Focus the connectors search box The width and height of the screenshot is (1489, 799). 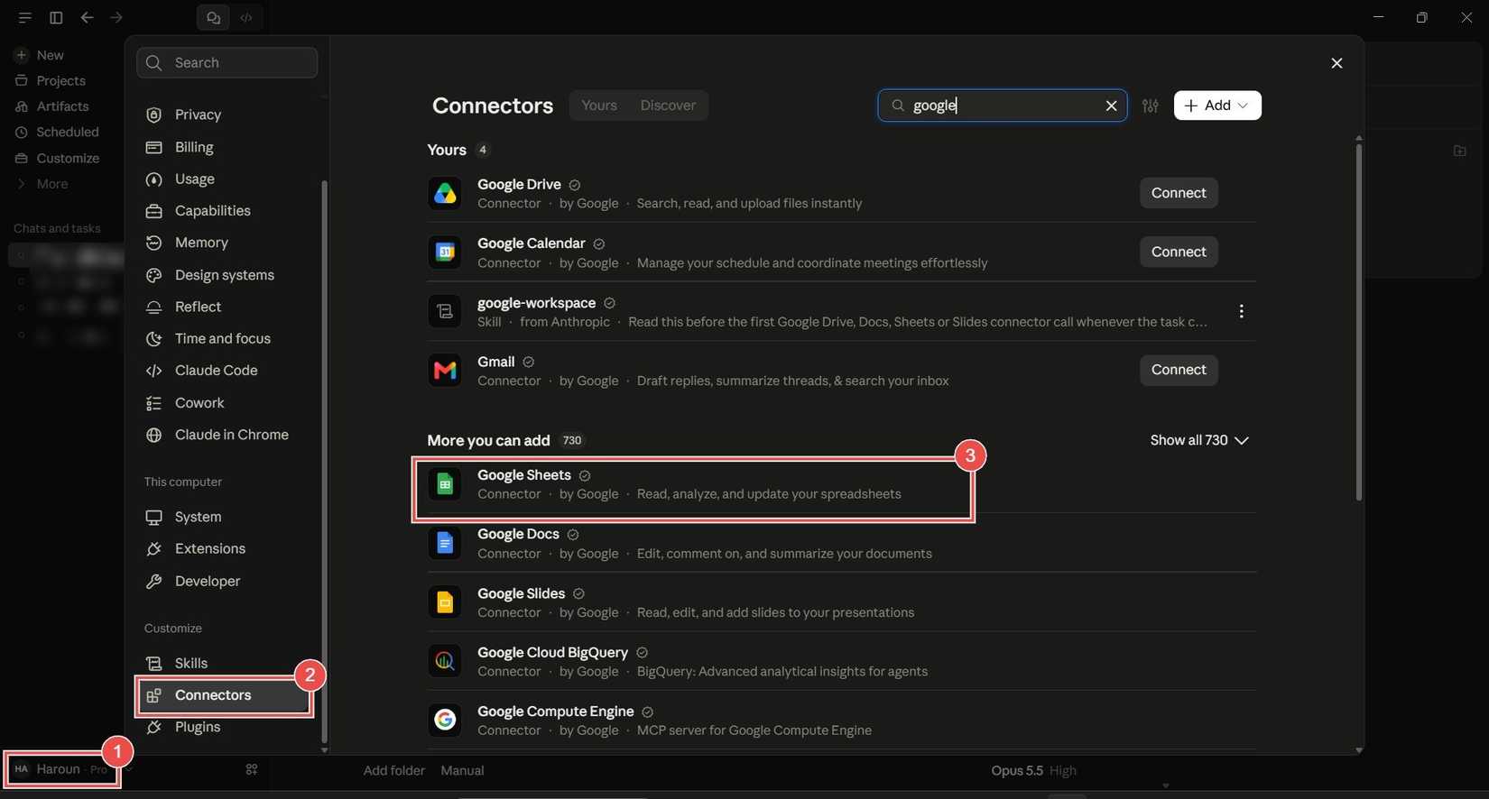[1002, 106]
